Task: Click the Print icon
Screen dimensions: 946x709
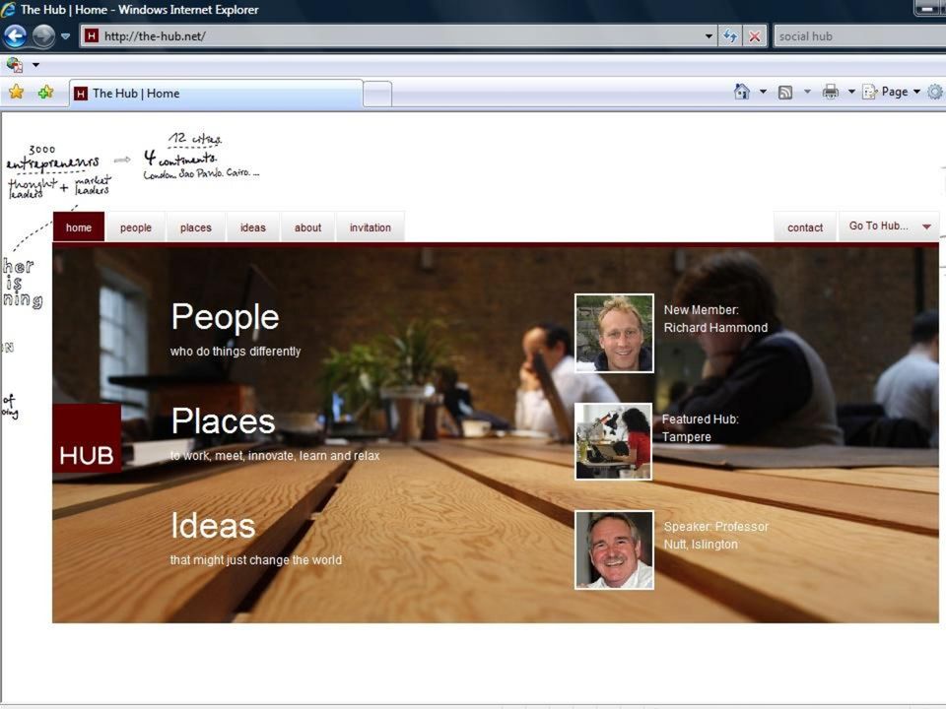Action: point(831,92)
